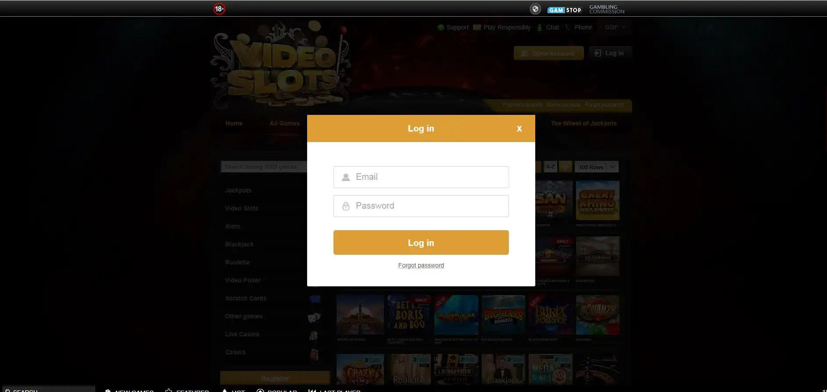Expand the GBP currency dropdown
Viewport: 827px width, 392px height.
pyautogui.click(x=615, y=27)
